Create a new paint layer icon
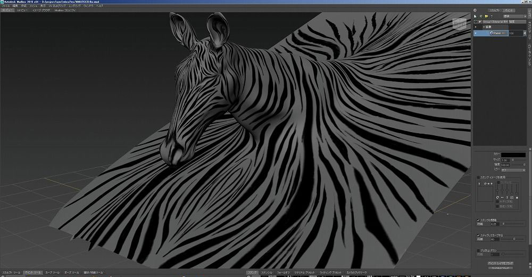 pos(475,16)
